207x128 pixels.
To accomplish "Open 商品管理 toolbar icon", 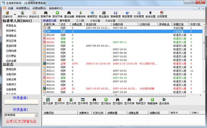I will click(x=127, y=13).
